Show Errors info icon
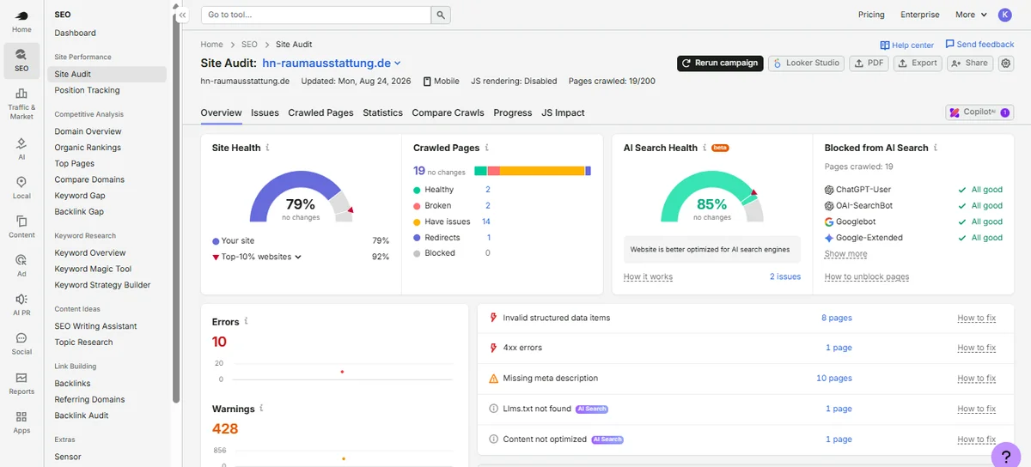Screen dimensions: 1031x467 [x=247, y=321]
